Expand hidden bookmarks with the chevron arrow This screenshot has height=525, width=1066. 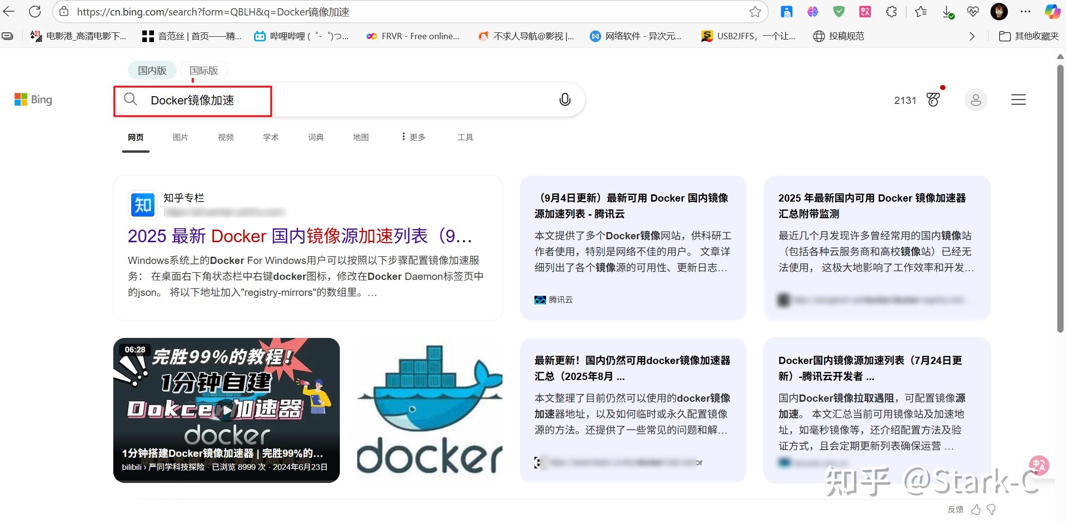coord(972,36)
